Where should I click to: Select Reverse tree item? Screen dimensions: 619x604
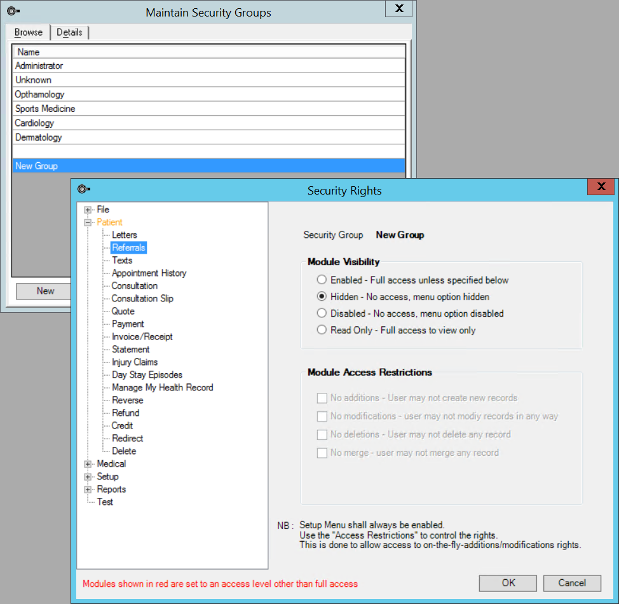click(128, 400)
